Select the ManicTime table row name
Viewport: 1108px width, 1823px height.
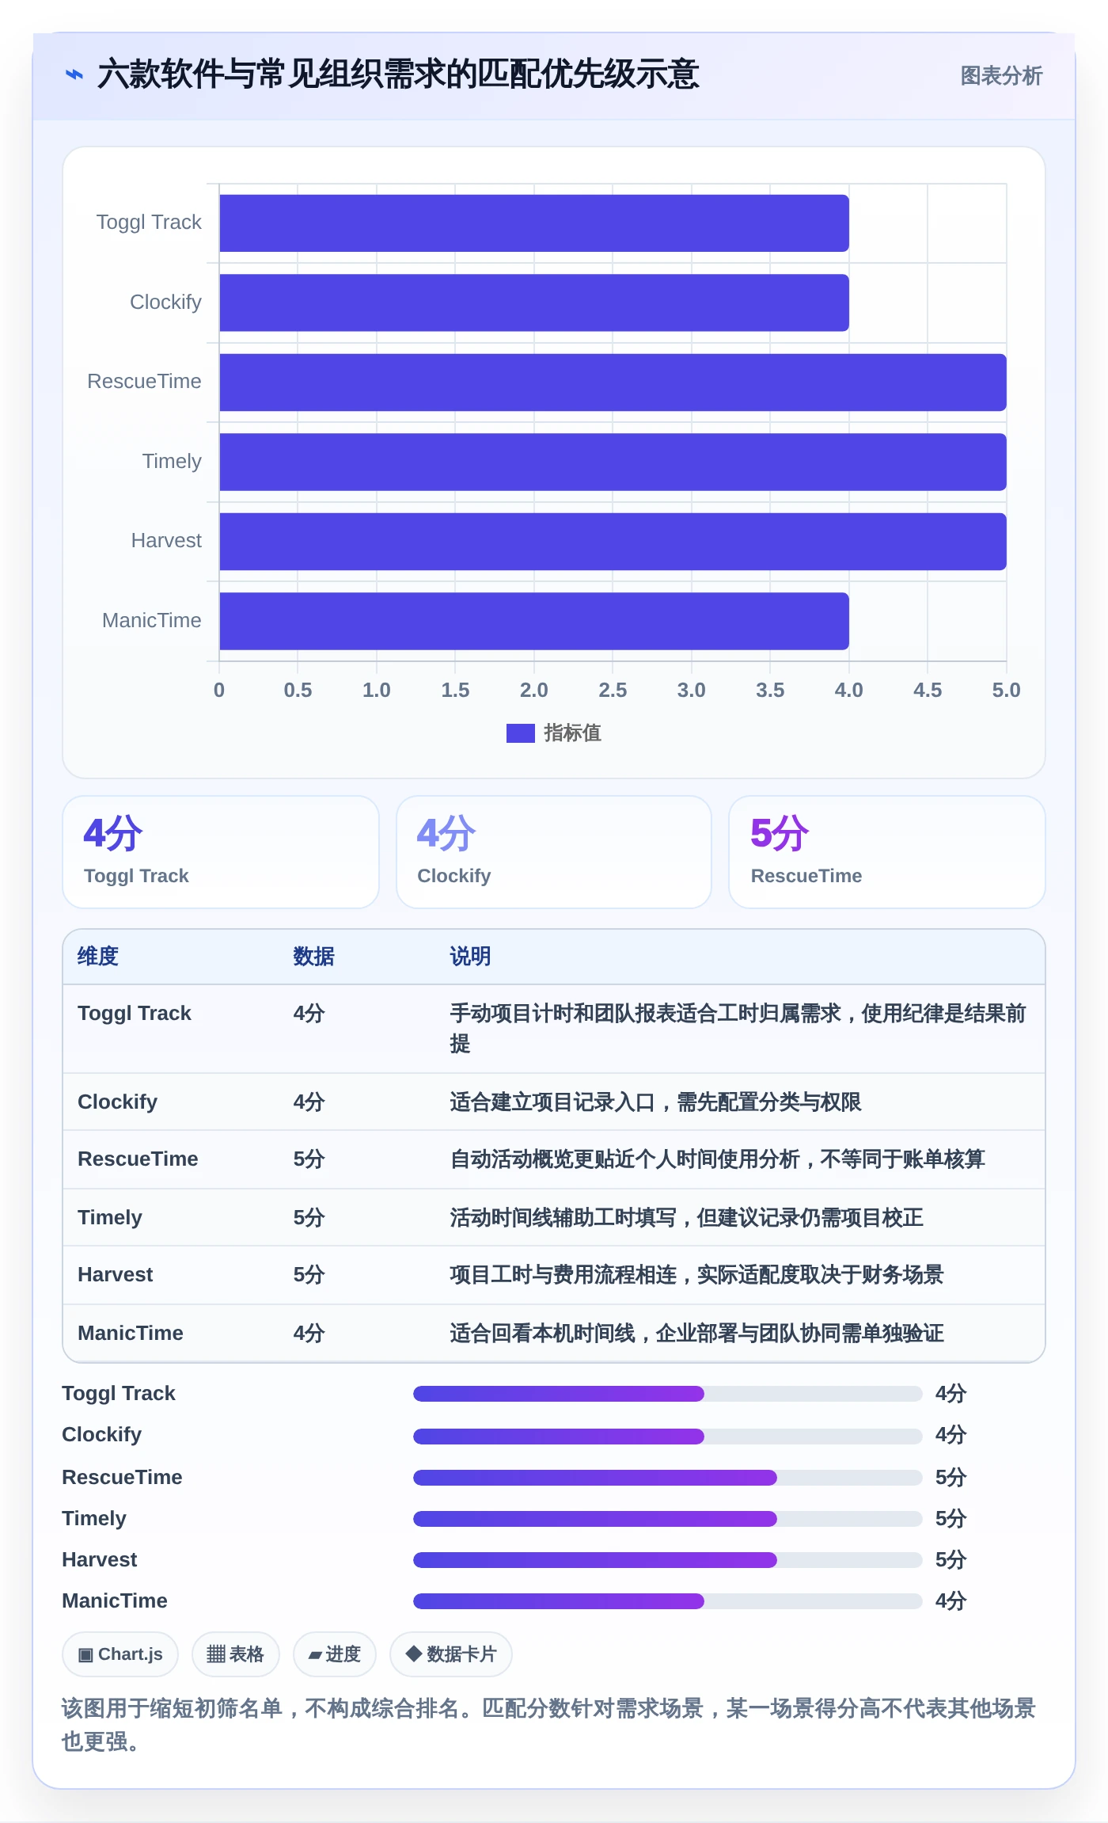(x=131, y=1334)
